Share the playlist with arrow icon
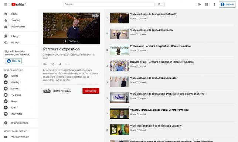Viewport: 238px width, 142px height. (60, 64)
